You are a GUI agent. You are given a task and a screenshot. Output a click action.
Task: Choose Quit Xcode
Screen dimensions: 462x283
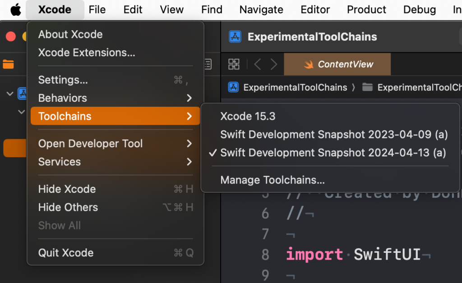pyautogui.click(x=115, y=253)
